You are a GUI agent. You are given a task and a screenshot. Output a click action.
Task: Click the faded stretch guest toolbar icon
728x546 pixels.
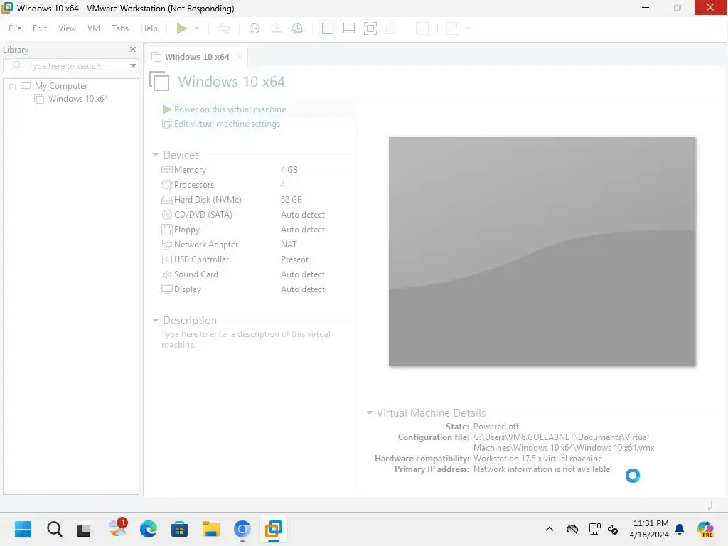click(x=453, y=28)
